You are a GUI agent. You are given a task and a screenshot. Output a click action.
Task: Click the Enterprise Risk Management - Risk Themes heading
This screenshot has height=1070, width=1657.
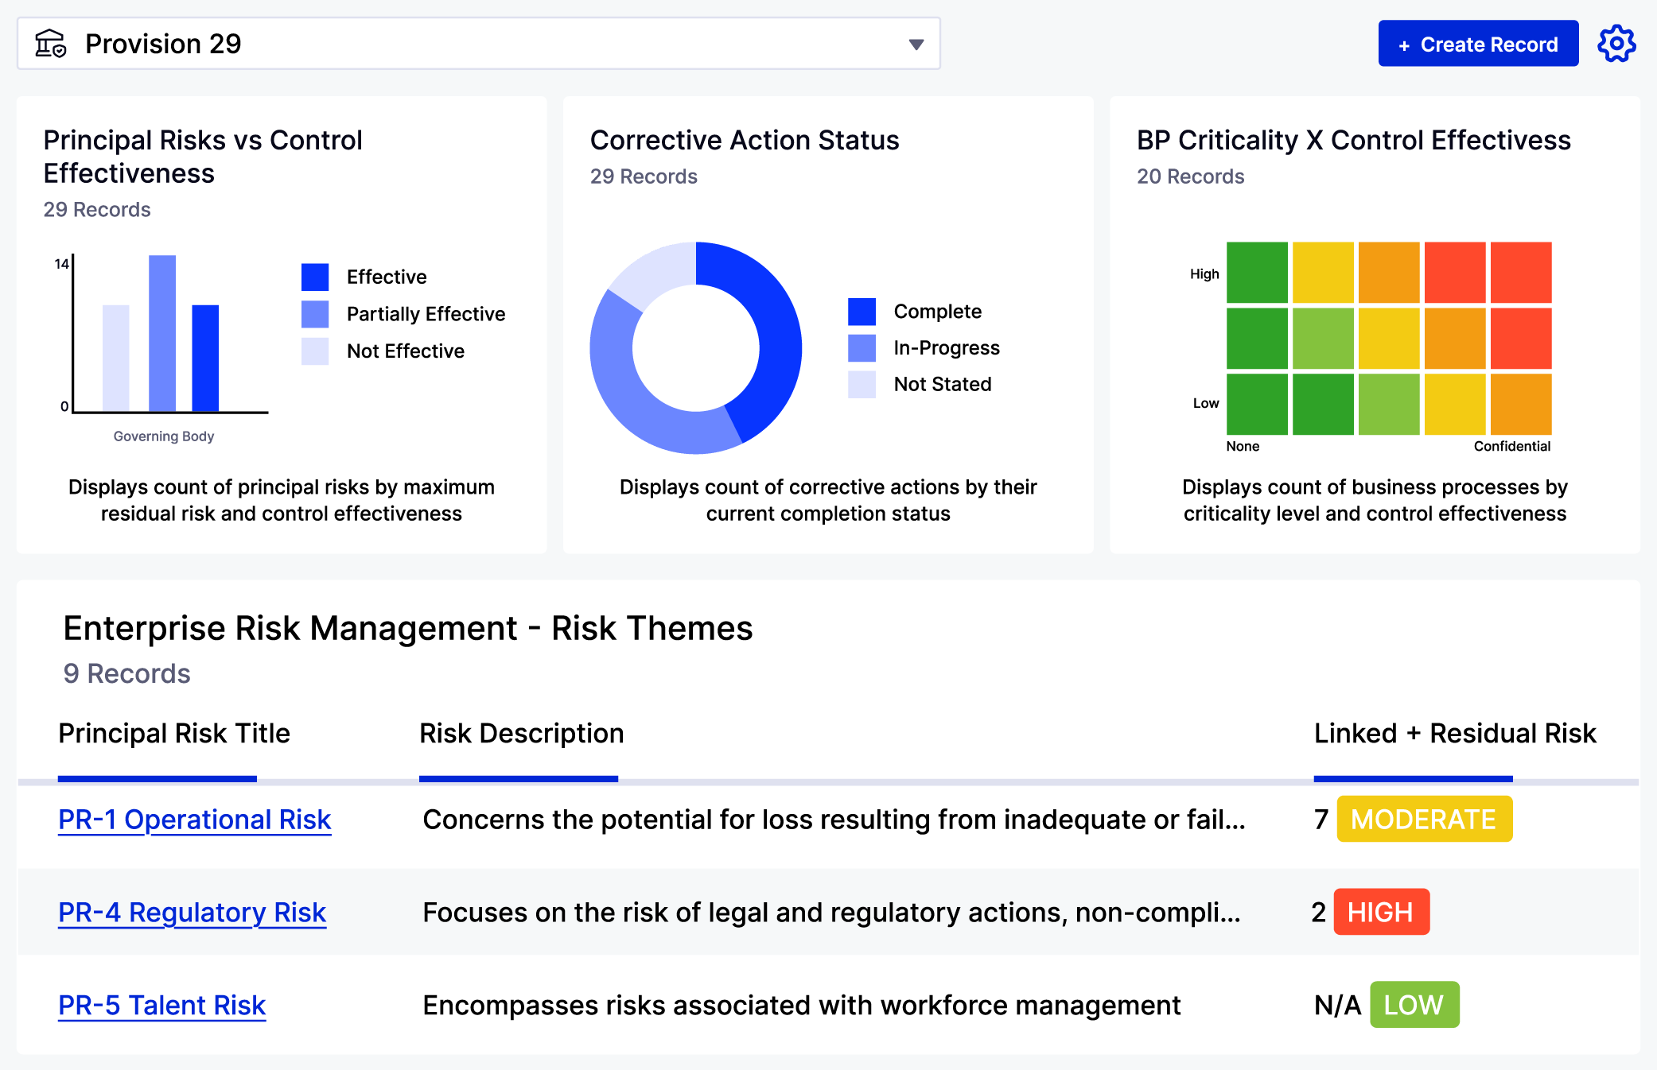click(x=408, y=628)
